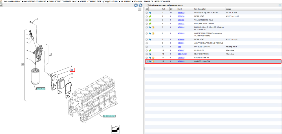Sort by Part Description column header
Image resolution: width=282 pixels, height=134 pixels.
[210, 9]
